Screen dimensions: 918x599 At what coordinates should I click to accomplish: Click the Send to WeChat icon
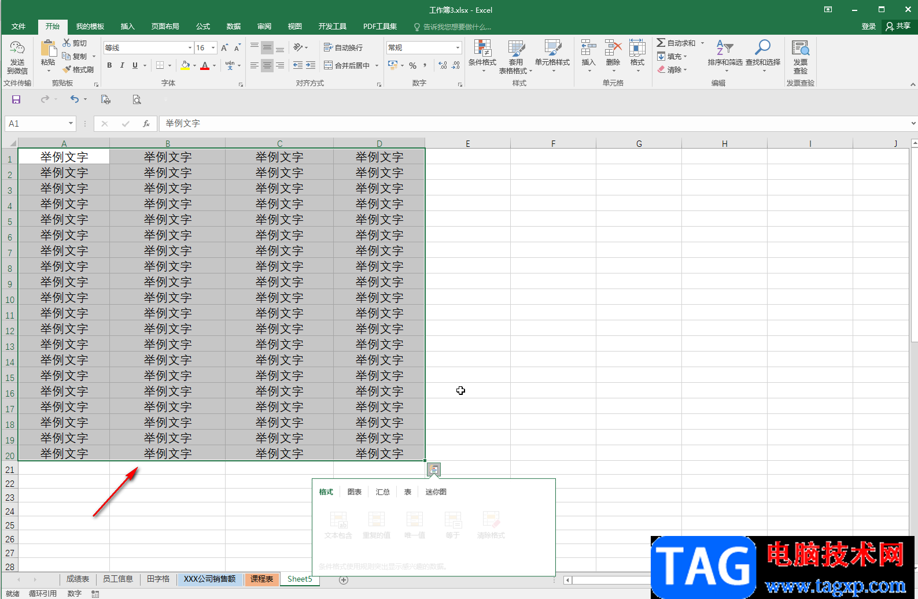coord(17,58)
